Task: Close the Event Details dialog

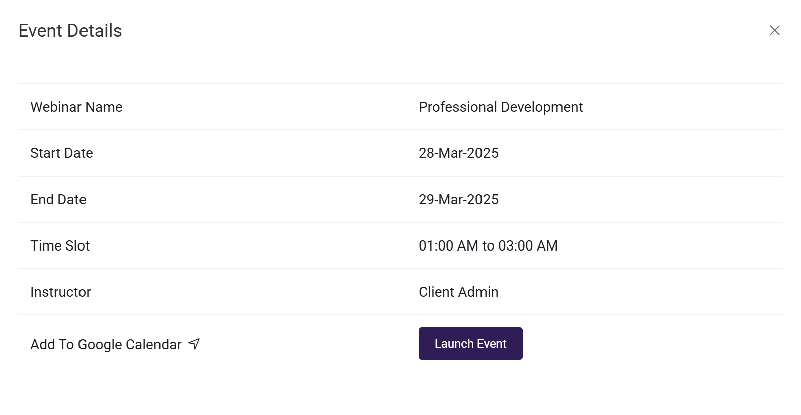Action: tap(775, 30)
